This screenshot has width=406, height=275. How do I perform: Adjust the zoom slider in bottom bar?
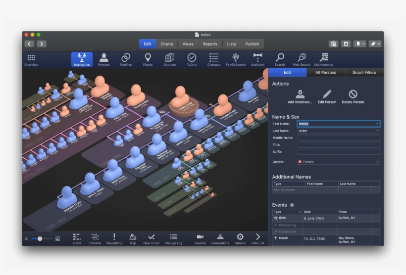click(40, 239)
